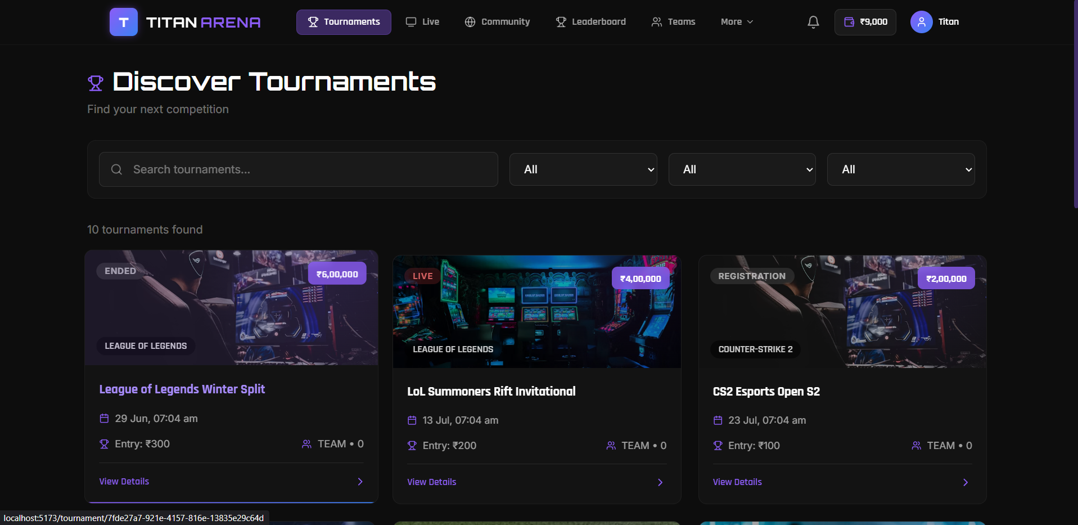Click the ENDED status badge
The width and height of the screenshot is (1078, 525).
coord(120,271)
